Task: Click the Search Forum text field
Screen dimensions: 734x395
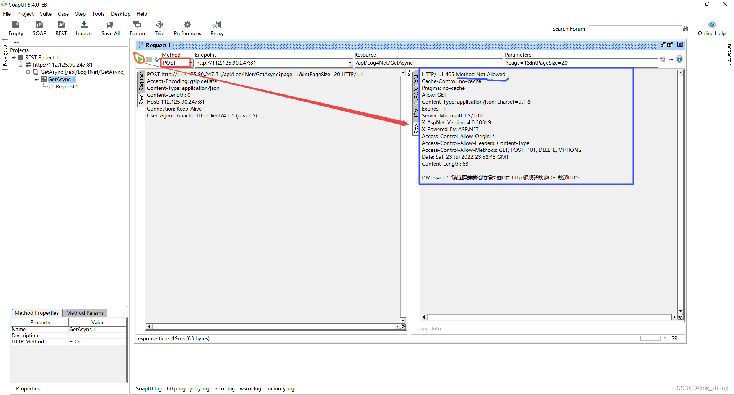Action: (x=635, y=29)
